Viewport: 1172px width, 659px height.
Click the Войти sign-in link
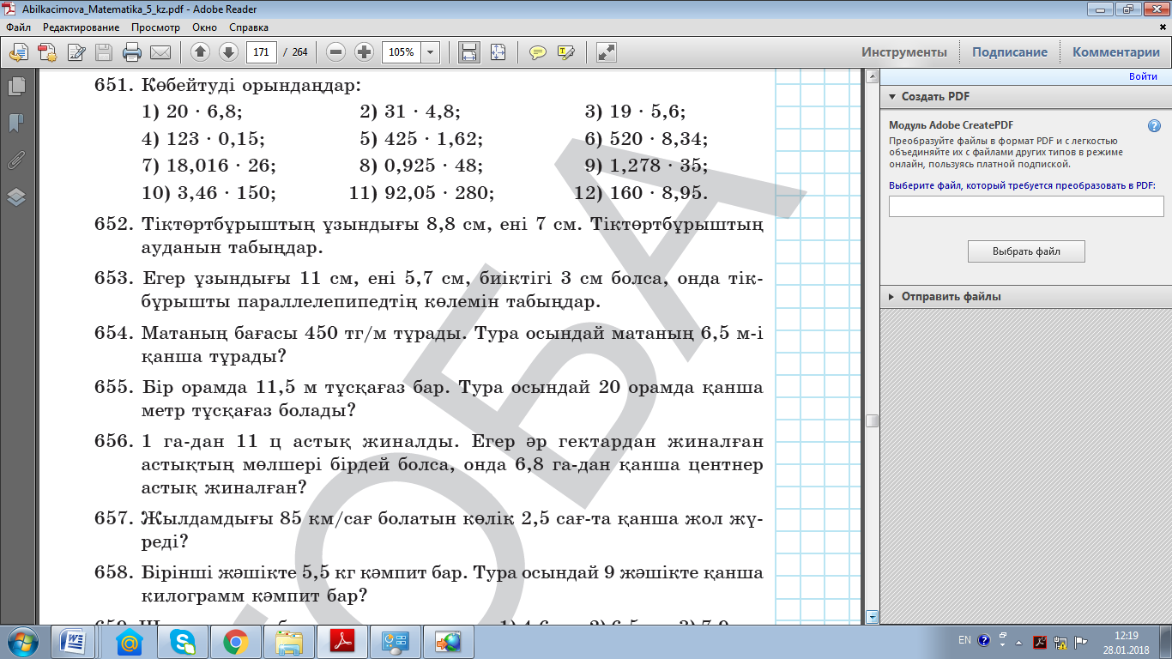pyautogui.click(x=1143, y=76)
